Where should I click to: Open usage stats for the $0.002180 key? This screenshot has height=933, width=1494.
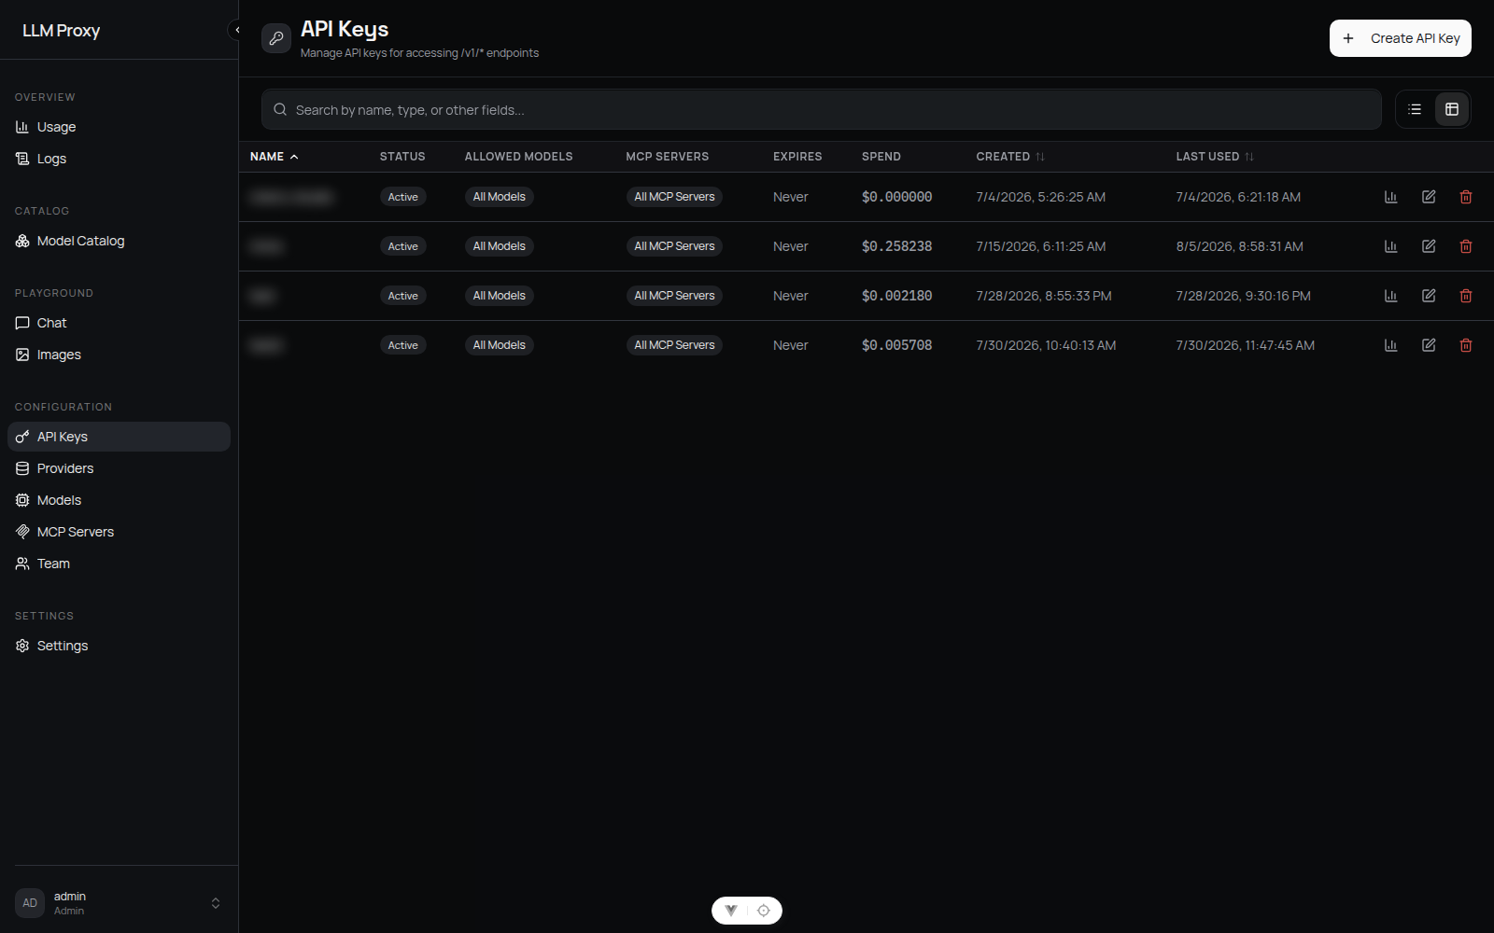click(1390, 296)
